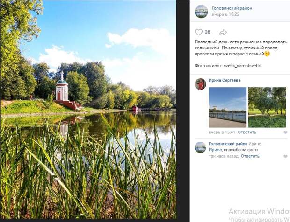Open Головинский район avatar beside reply

tap(200, 147)
